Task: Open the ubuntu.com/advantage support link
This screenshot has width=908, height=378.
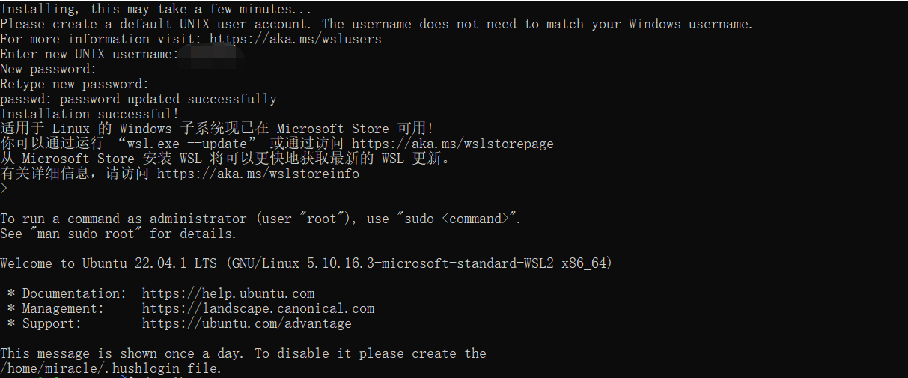Action: [x=246, y=323]
